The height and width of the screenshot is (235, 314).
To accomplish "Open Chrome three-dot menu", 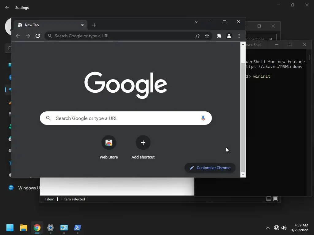I will 239,36.
